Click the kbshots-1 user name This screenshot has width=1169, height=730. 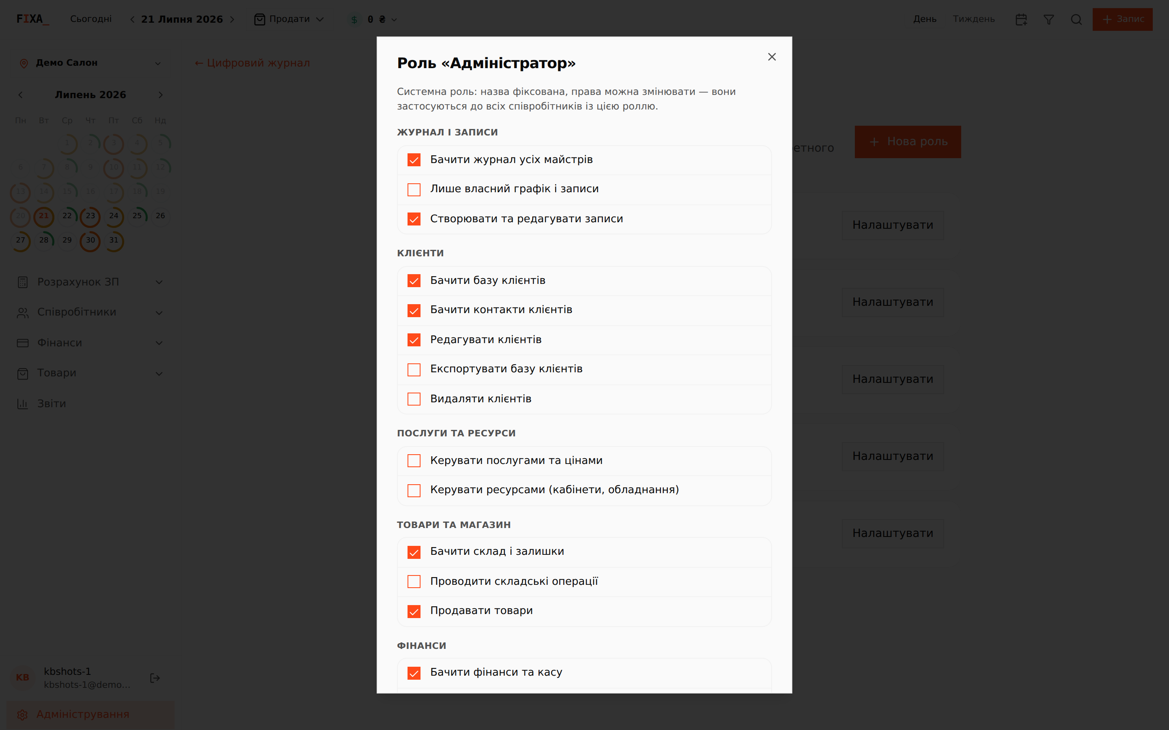coord(68,672)
